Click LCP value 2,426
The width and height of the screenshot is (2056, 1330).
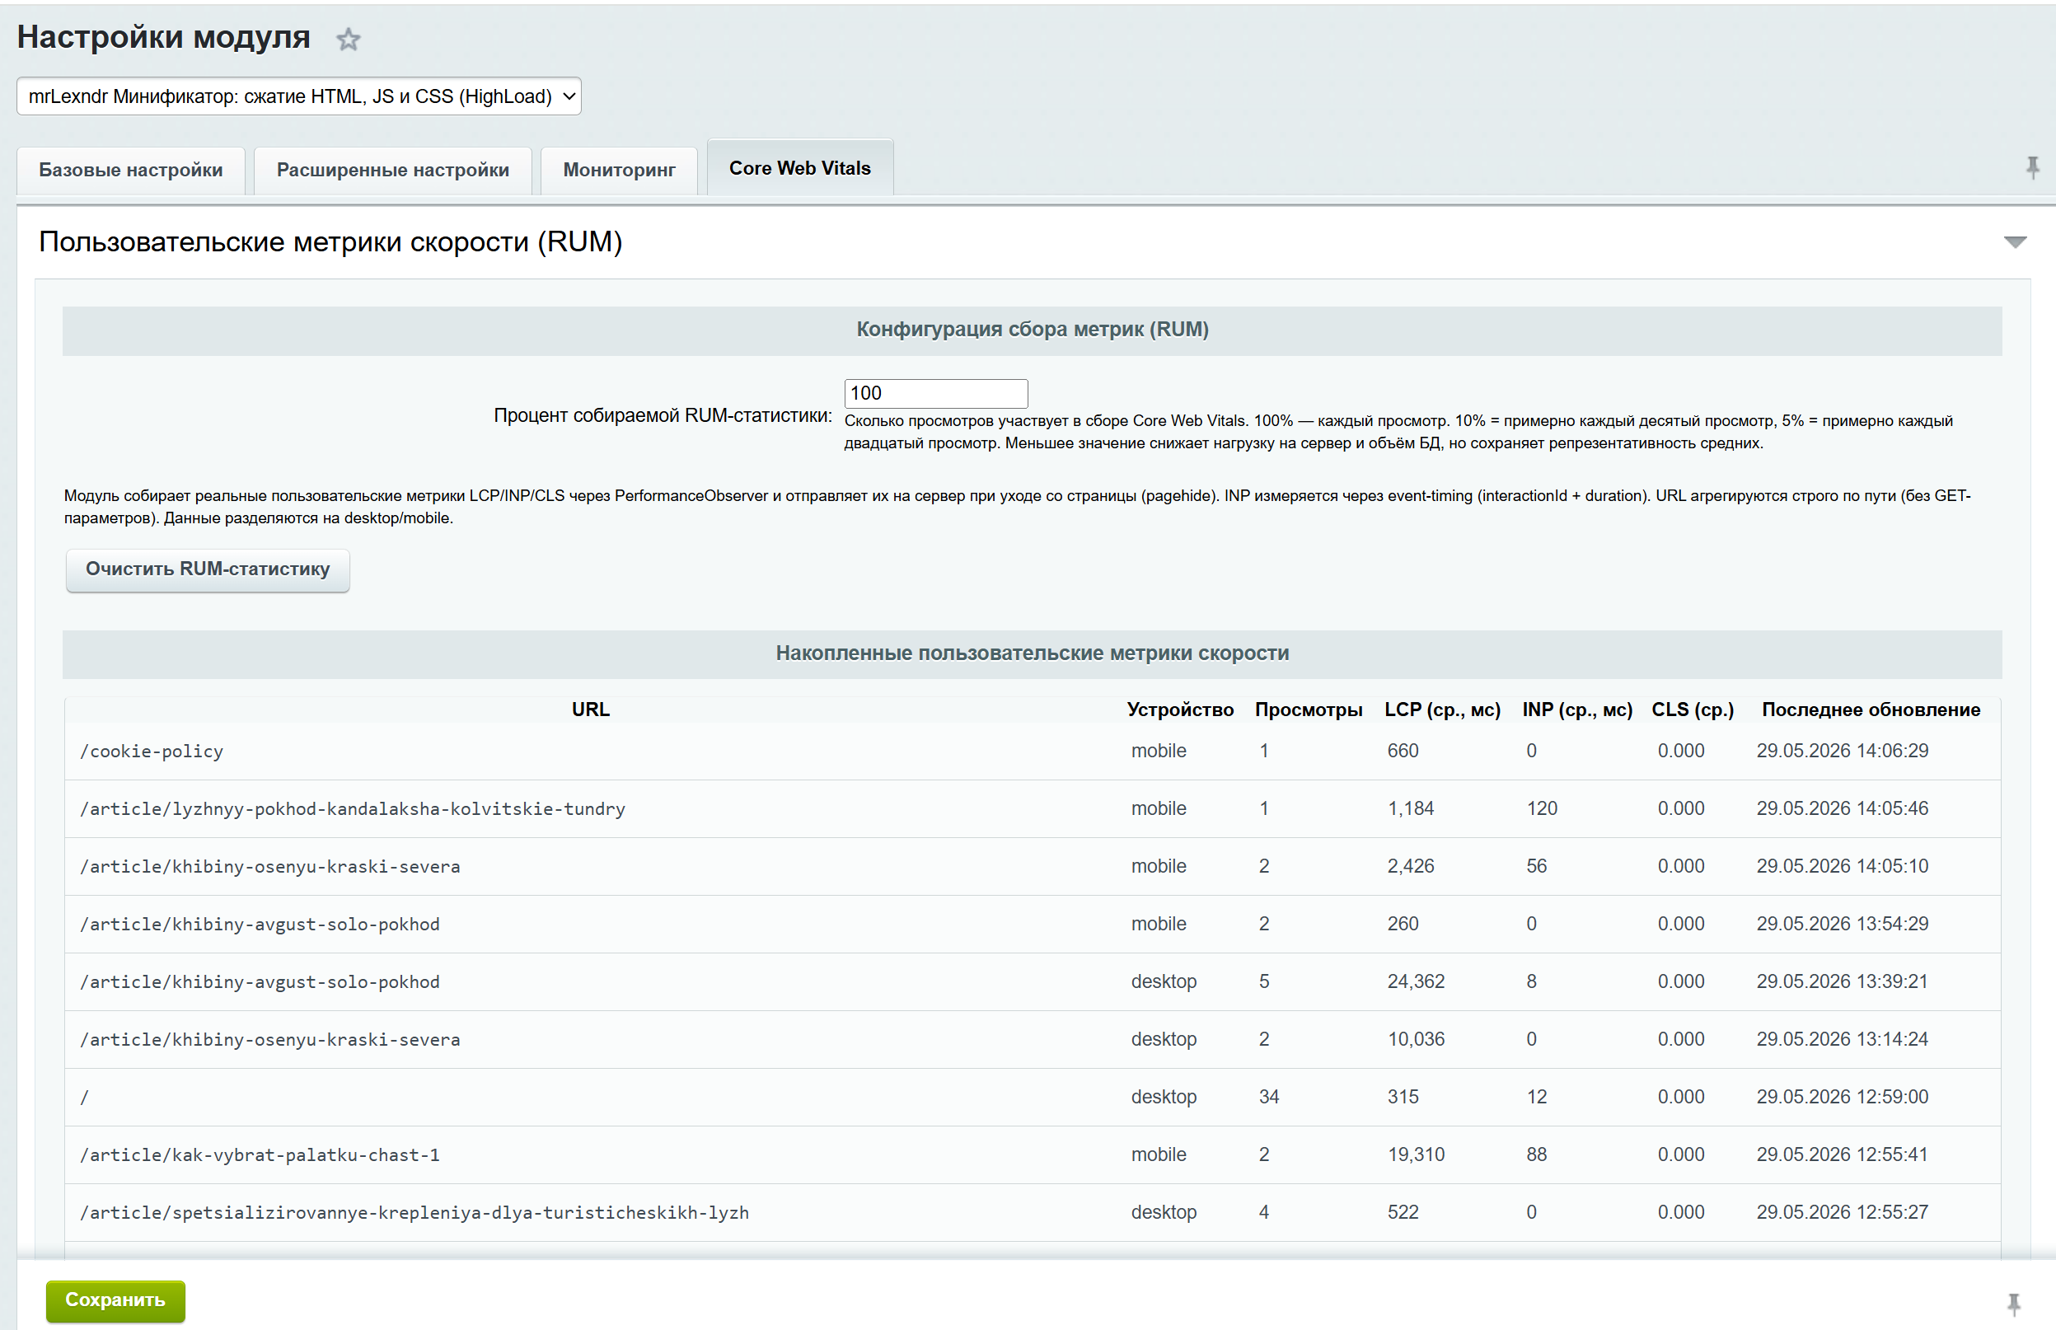click(x=1410, y=867)
